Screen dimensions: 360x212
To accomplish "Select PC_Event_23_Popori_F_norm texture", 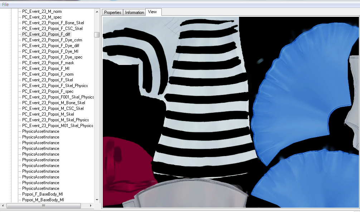I will pyautogui.click(x=48, y=74).
